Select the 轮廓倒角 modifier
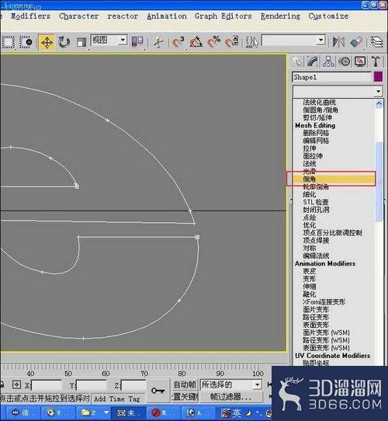This screenshot has height=421, width=388. (x=316, y=186)
